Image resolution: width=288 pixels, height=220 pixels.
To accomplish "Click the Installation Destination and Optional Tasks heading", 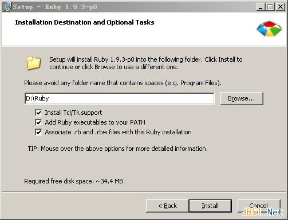I will 85,22.
